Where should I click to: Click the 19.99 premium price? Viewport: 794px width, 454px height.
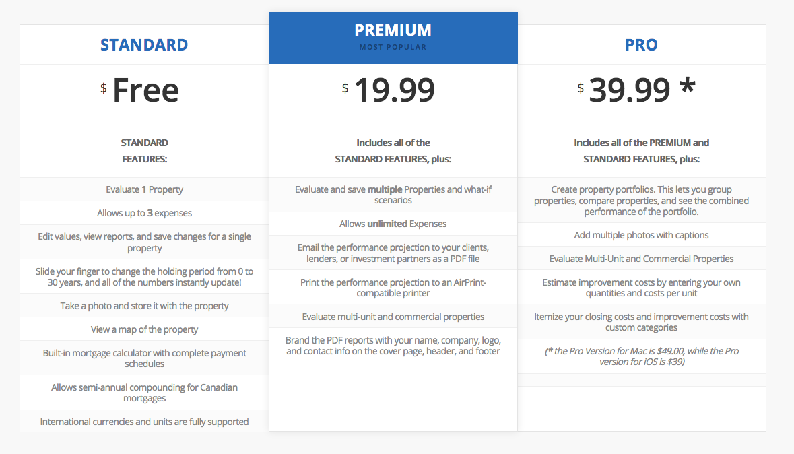coord(394,90)
